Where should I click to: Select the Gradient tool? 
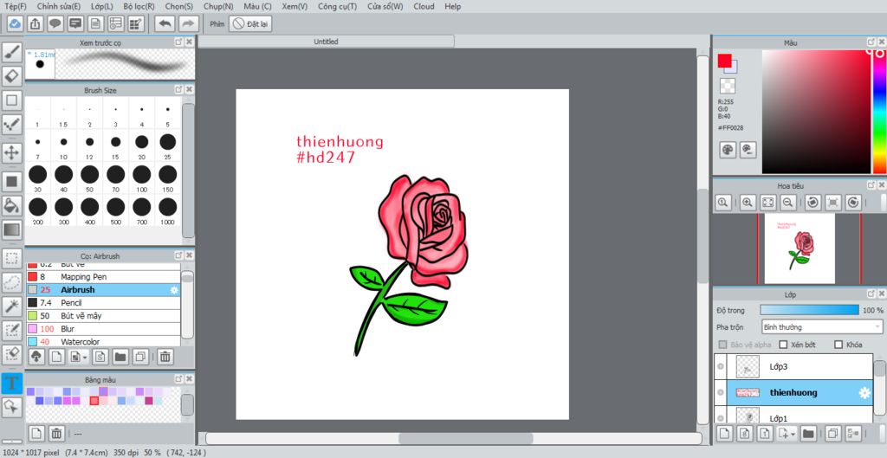(12, 229)
